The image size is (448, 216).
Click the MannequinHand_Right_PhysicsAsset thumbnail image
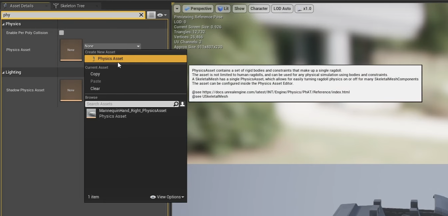tap(91, 113)
